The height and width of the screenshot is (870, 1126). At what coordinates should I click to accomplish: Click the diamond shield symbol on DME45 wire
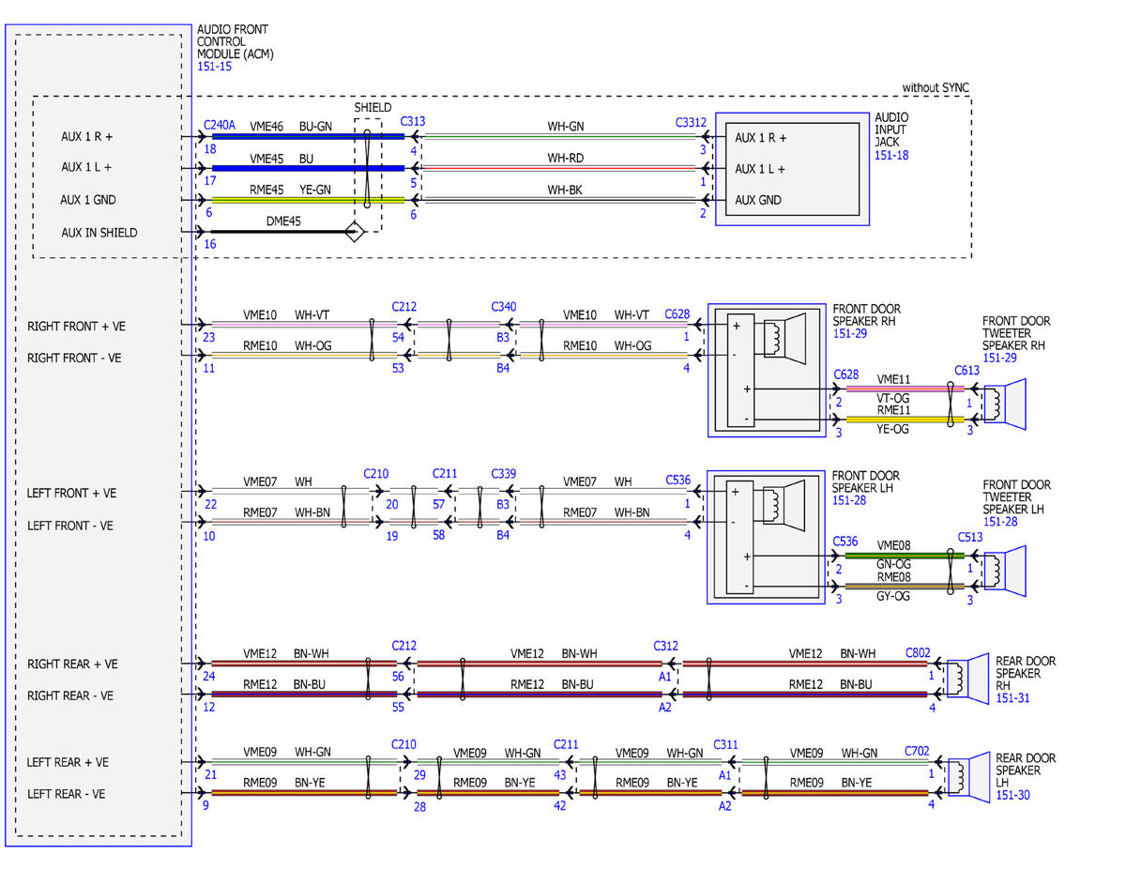[354, 232]
